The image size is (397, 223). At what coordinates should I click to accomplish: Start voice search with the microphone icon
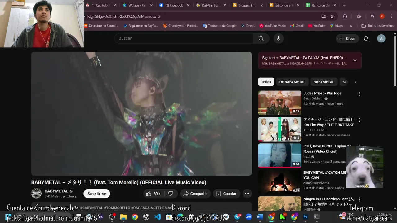(279, 38)
